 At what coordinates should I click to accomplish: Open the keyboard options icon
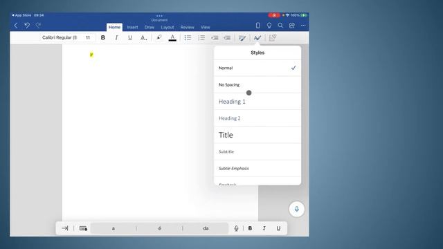pyautogui.click(x=83, y=228)
